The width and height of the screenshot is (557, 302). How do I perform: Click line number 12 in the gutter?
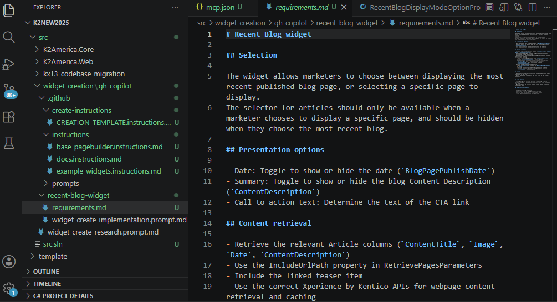(x=207, y=202)
